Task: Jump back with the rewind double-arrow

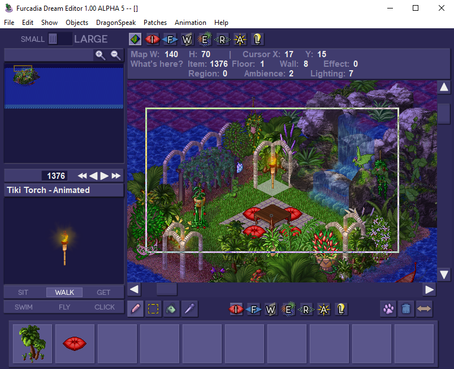Action: coord(82,175)
